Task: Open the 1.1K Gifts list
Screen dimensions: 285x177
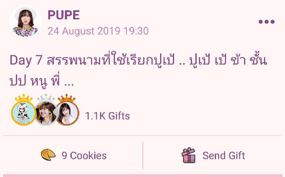Action: (107, 116)
